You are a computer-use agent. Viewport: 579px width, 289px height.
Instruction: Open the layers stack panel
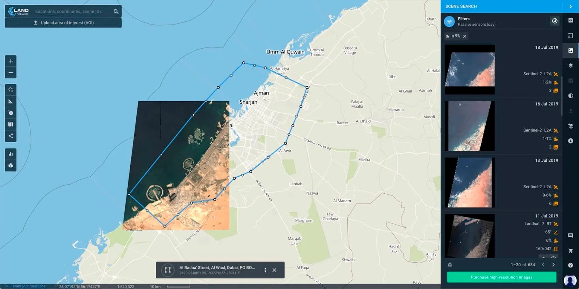(571, 65)
